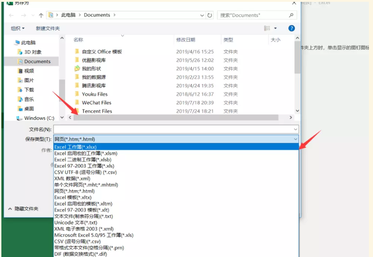Click the sidebar scroll down arrow

coord(62,117)
